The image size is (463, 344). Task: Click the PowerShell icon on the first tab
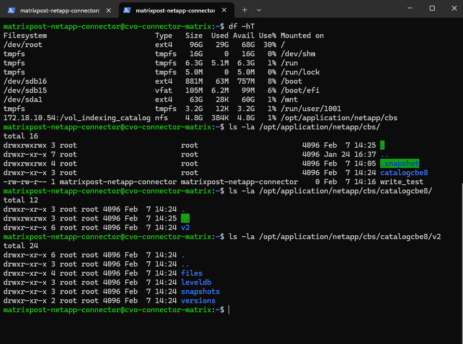tap(11, 10)
